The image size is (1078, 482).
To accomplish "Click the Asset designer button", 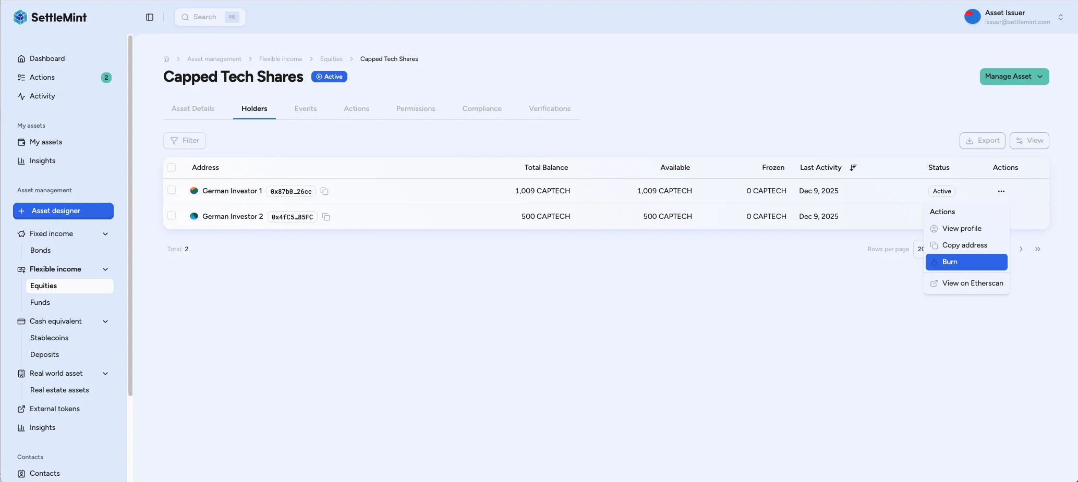I will coord(63,211).
